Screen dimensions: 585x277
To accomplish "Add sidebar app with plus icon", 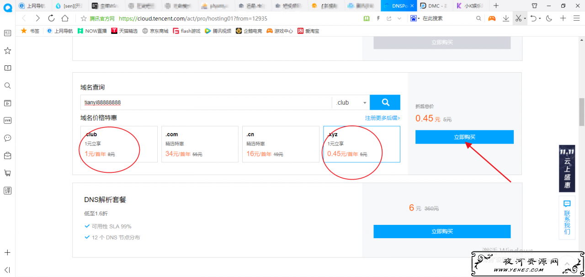I will 7,252.
